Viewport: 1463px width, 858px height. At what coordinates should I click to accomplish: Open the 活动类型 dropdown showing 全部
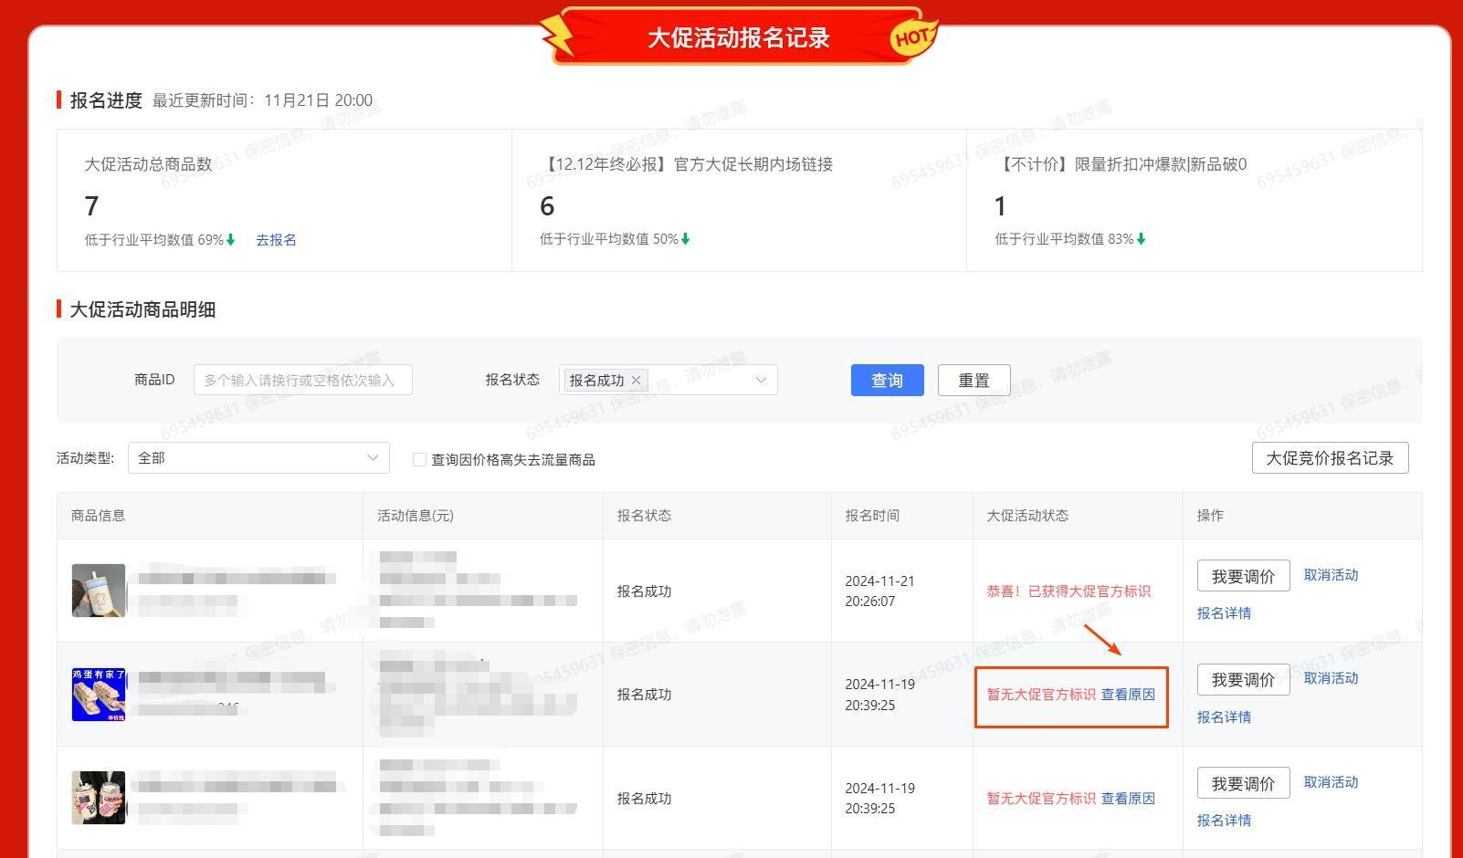pyautogui.click(x=258, y=458)
